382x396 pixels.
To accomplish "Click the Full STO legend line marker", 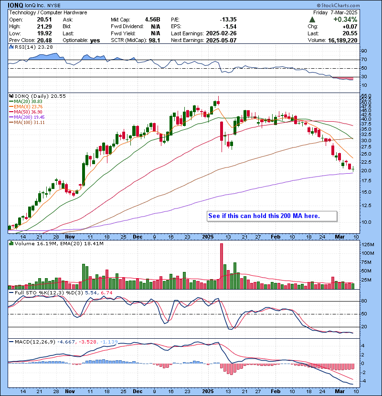I will coord(11,293).
